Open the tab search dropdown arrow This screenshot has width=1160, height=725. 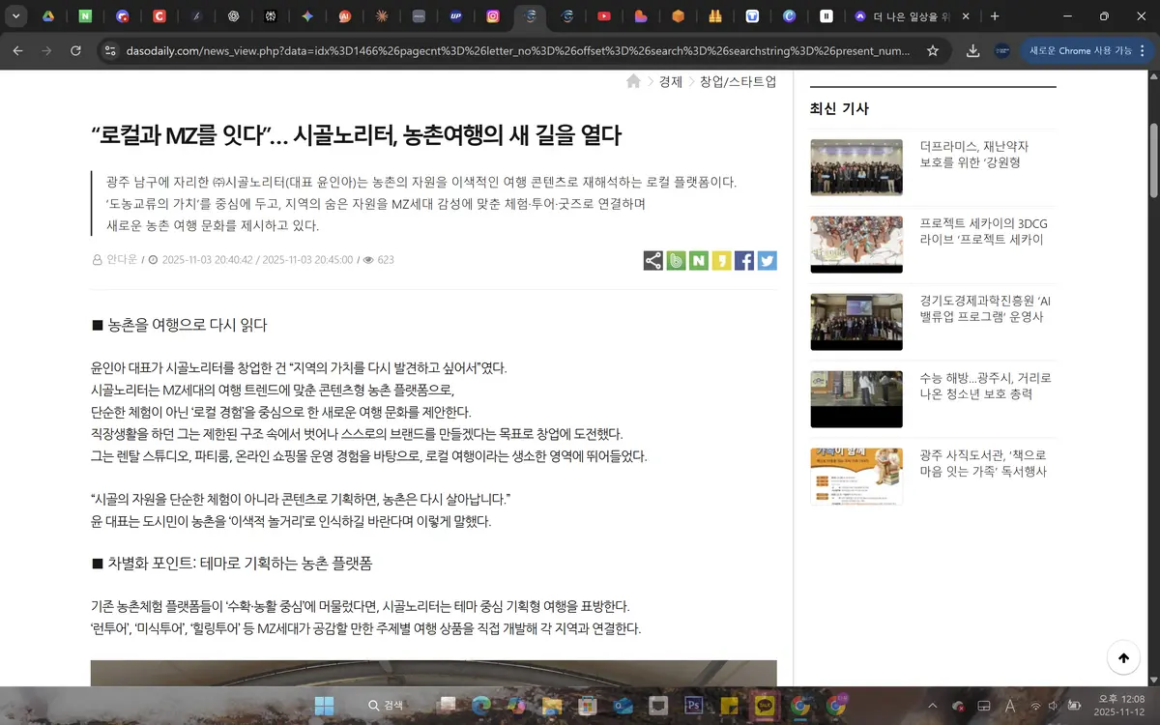click(18, 16)
